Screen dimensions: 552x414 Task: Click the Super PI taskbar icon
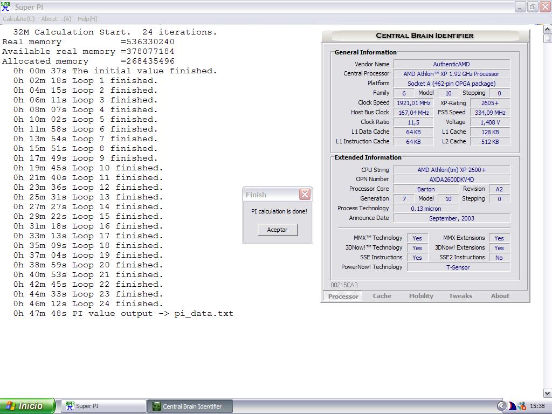(x=70, y=406)
